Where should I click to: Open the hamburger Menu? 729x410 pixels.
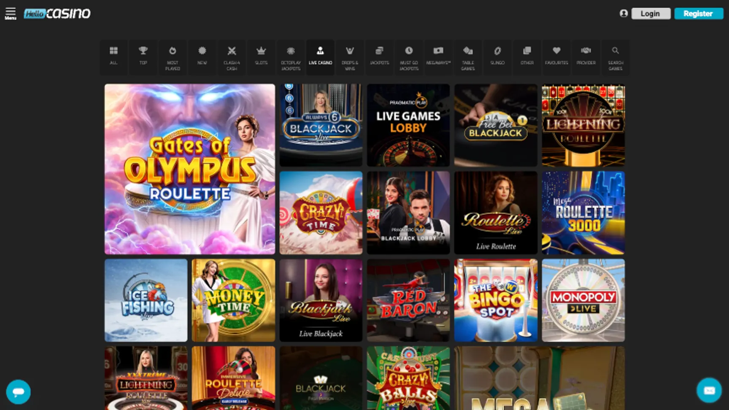point(11,13)
